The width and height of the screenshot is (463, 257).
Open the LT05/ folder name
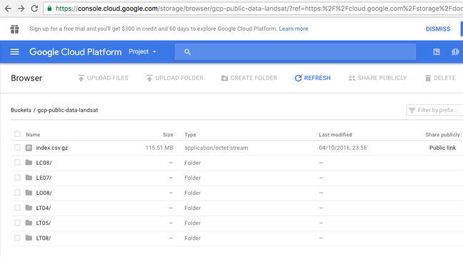coord(44,223)
